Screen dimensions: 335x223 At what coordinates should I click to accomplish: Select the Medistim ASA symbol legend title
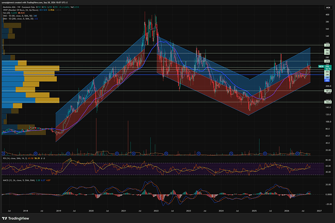click(x=19, y=7)
